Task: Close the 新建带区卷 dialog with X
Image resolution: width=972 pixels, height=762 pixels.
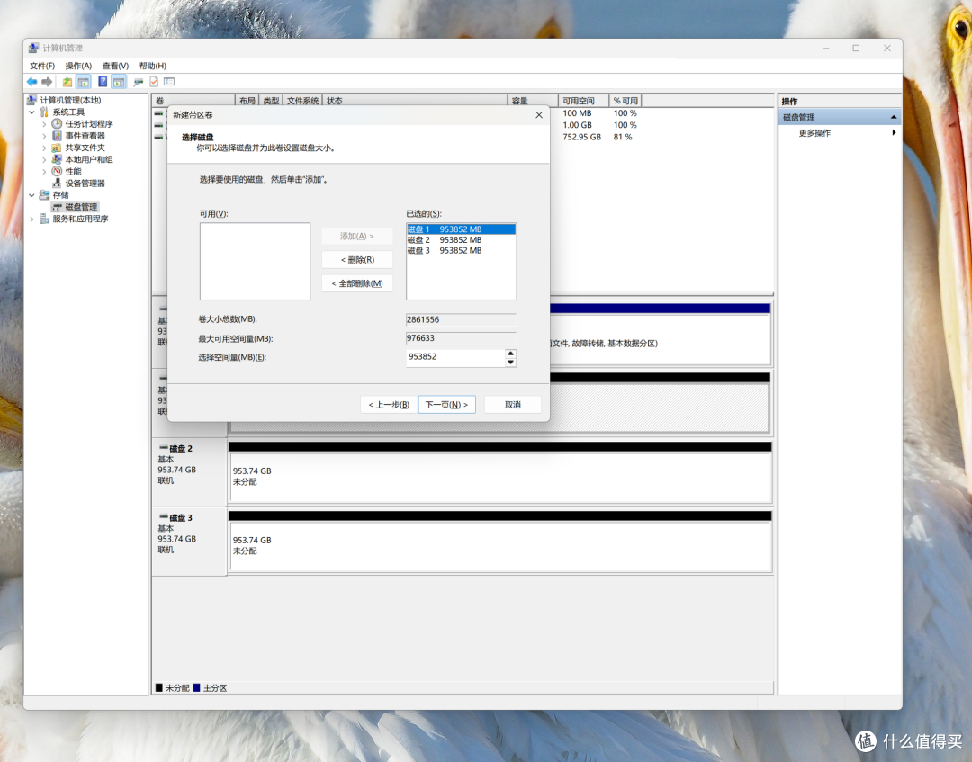Action: point(539,114)
